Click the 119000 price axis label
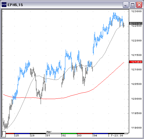144x139 pixels. click(136, 128)
